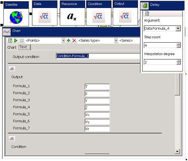The width and height of the screenshot is (188, 161).
Task: Select the Delay block title
Action: [x=155, y=5]
